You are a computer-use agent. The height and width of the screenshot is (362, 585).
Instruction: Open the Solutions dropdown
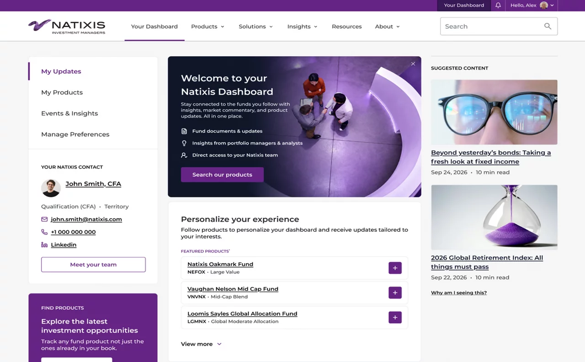255,27
